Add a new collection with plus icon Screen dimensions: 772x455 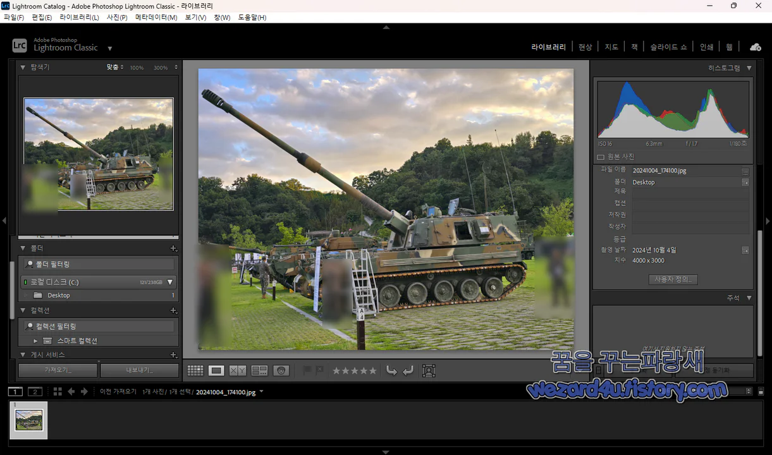tap(173, 310)
